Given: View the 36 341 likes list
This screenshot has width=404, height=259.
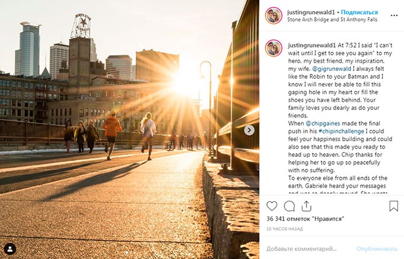Looking at the screenshot, I should pyautogui.click(x=305, y=219).
